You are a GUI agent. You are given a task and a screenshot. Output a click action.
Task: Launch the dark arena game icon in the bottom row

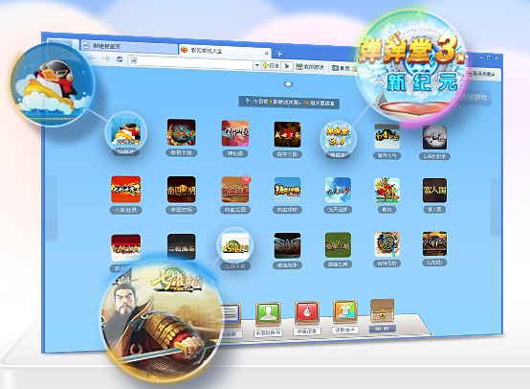point(287,245)
